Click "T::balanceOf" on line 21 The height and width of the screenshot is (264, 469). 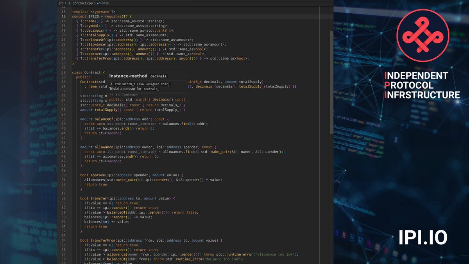tap(93, 40)
